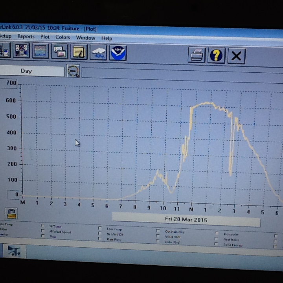Click the 600 label on vertical axis
This screenshot has width=283, height=283.
pos(11,100)
